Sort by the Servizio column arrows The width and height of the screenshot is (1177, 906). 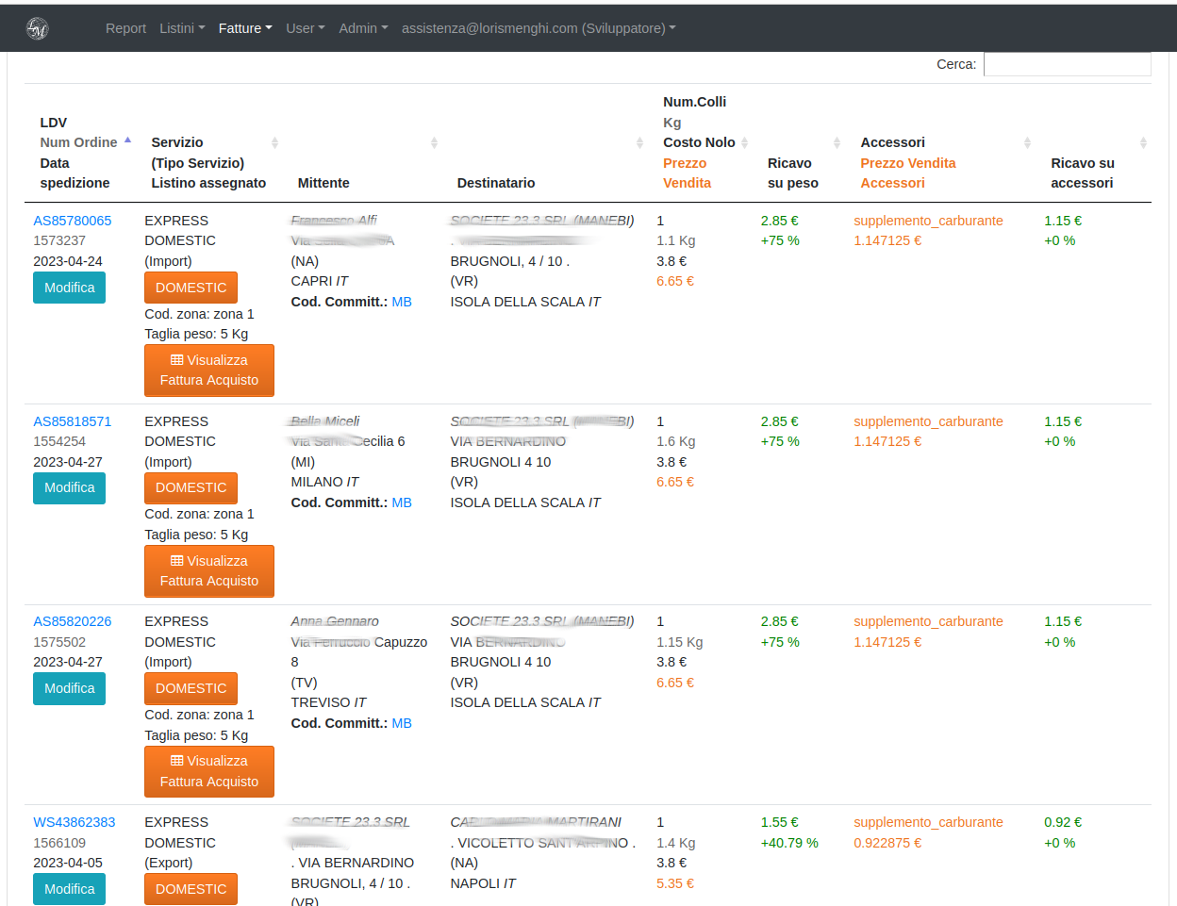[274, 142]
